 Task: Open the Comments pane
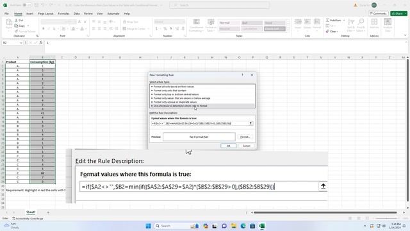point(378,13)
